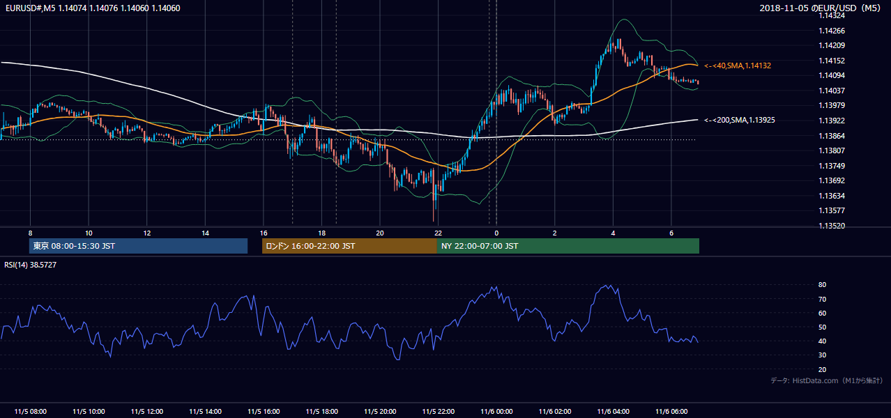Click price axis value 1.14266

832,31
